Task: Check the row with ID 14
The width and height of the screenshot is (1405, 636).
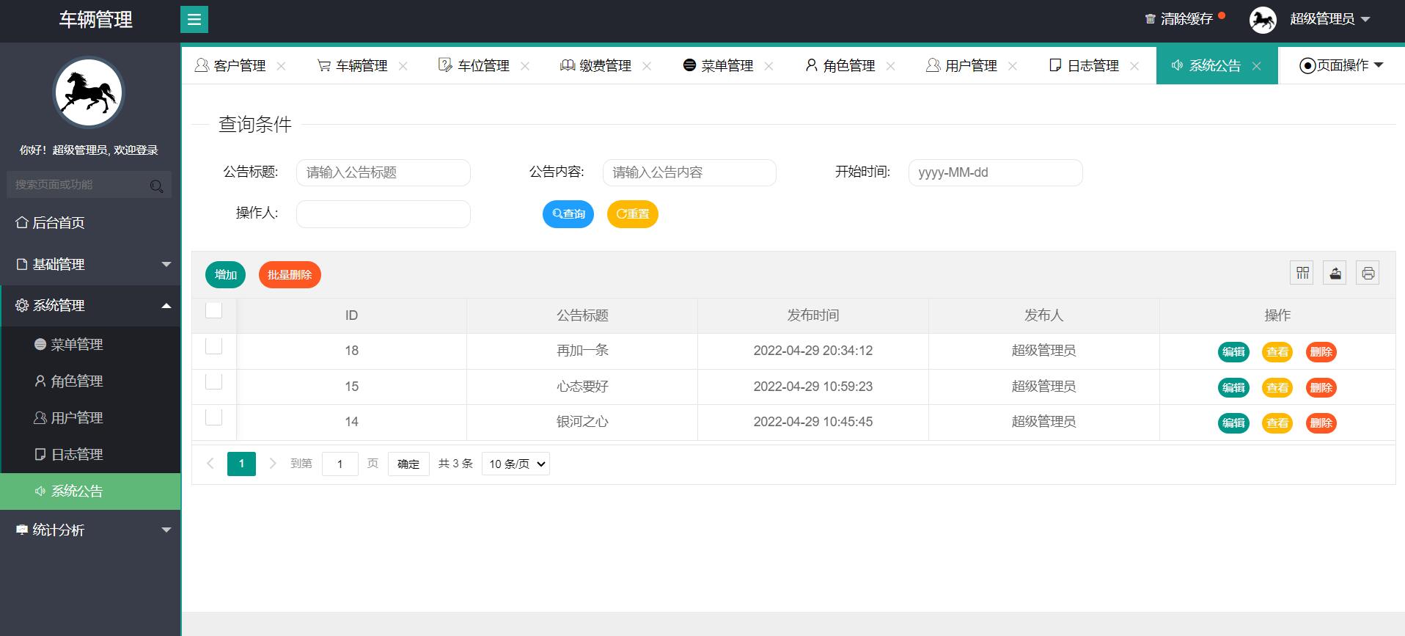Action: [x=213, y=417]
